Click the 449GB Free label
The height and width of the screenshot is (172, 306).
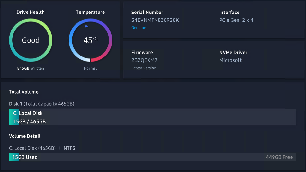(279, 157)
